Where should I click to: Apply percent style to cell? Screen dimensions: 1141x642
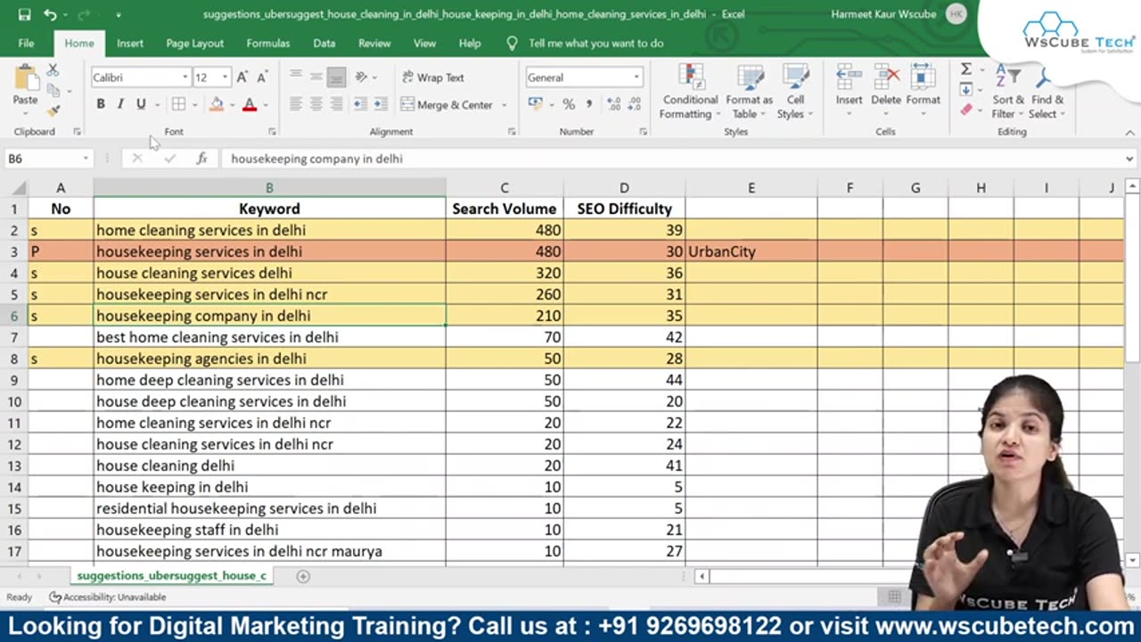(x=569, y=104)
